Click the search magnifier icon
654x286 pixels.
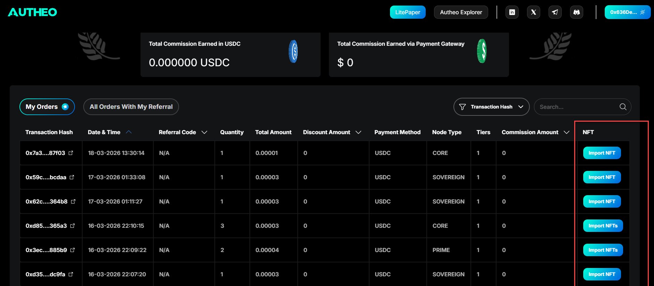click(x=623, y=107)
